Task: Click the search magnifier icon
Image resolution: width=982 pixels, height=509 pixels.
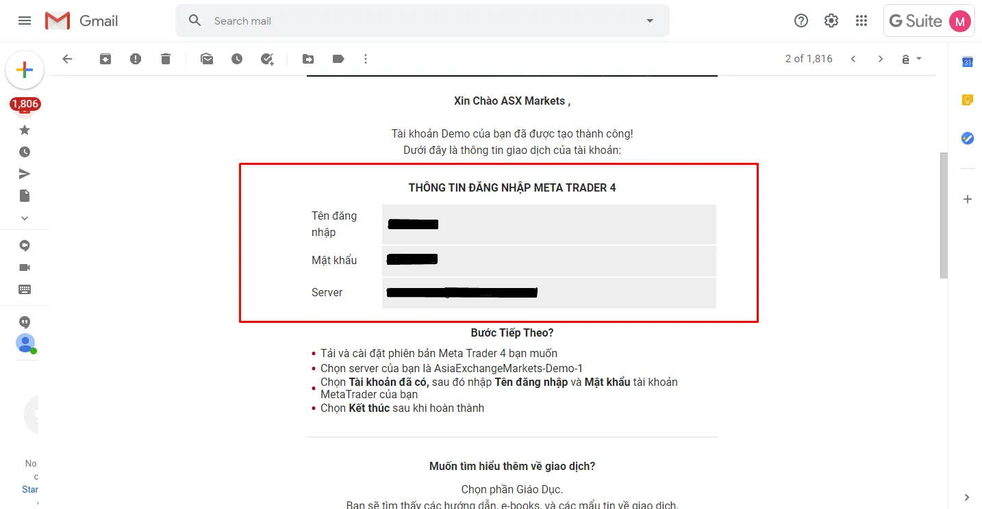Action: click(x=195, y=21)
